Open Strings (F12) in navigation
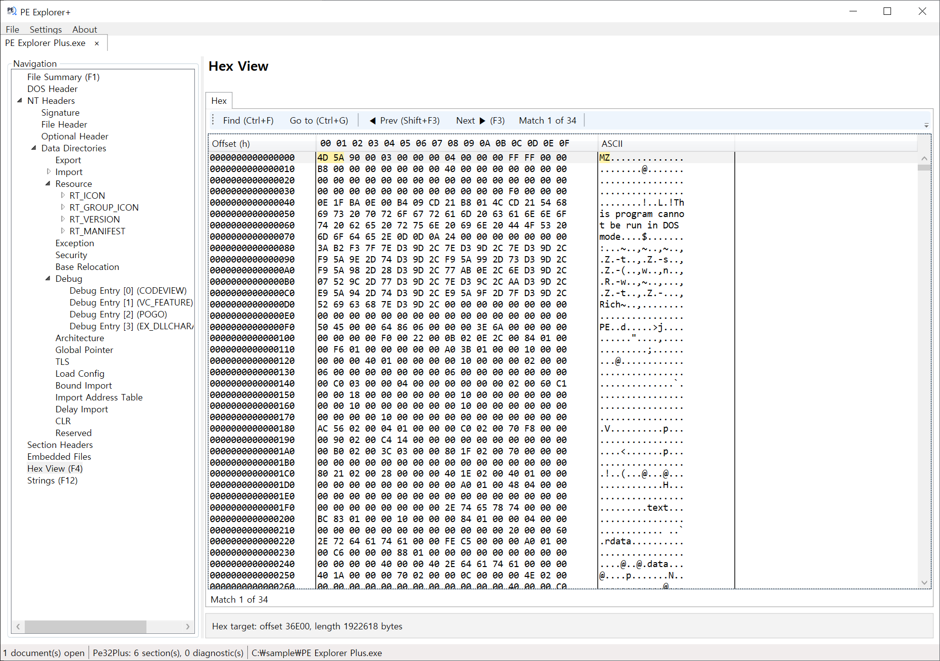This screenshot has height=661, width=940. point(52,481)
